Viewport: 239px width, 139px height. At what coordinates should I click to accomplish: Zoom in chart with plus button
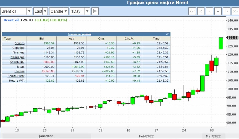(218, 11)
